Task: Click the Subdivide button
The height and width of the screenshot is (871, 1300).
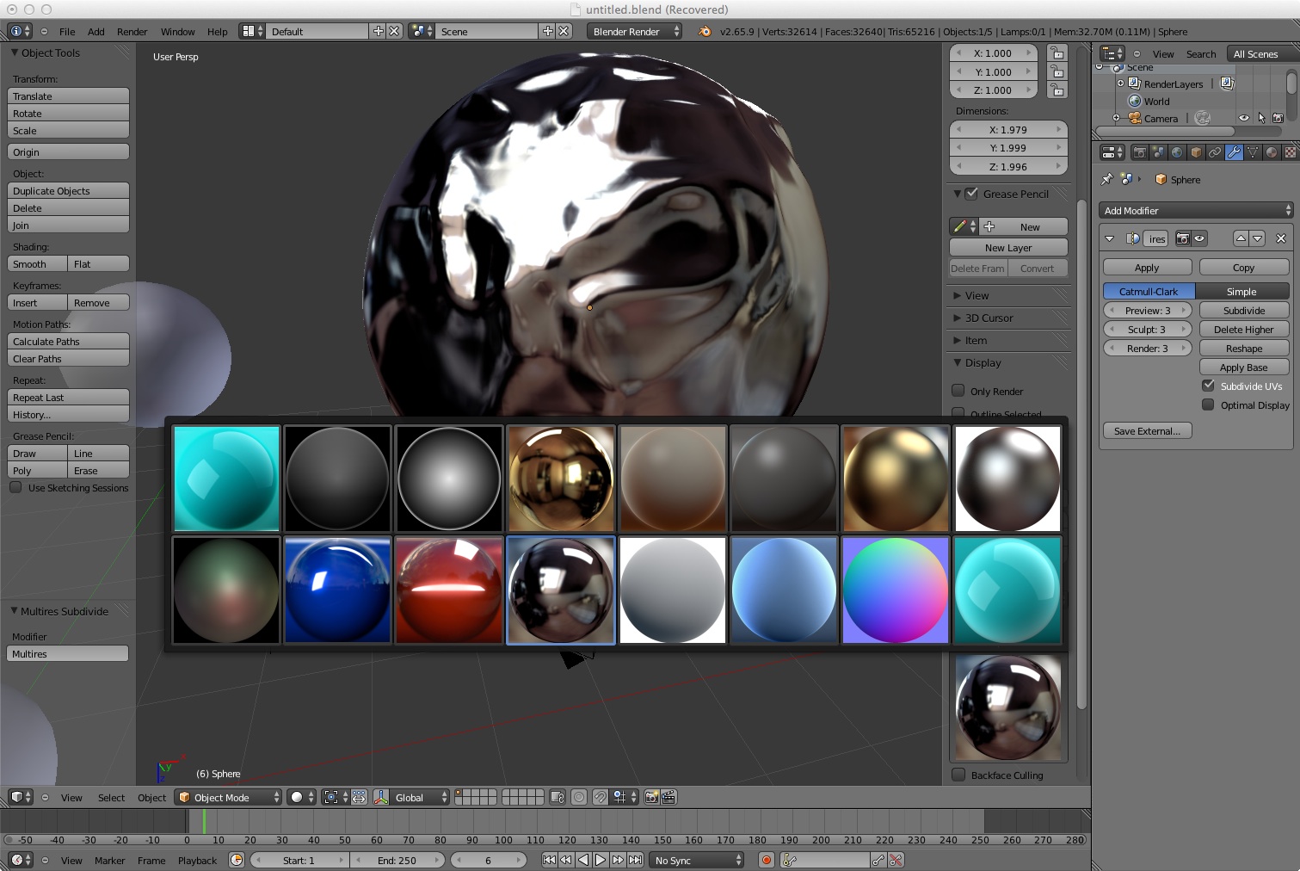Action: click(x=1243, y=311)
